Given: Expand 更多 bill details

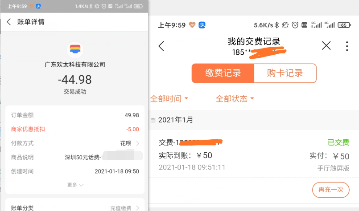Looking at the screenshot, I should [75, 185].
